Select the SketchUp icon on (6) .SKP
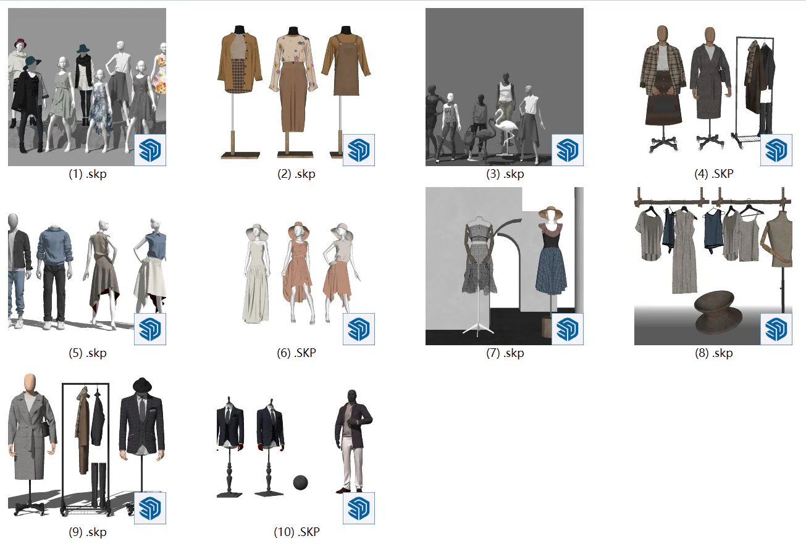The width and height of the screenshot is (806, 549). click(x=360, y=329)
